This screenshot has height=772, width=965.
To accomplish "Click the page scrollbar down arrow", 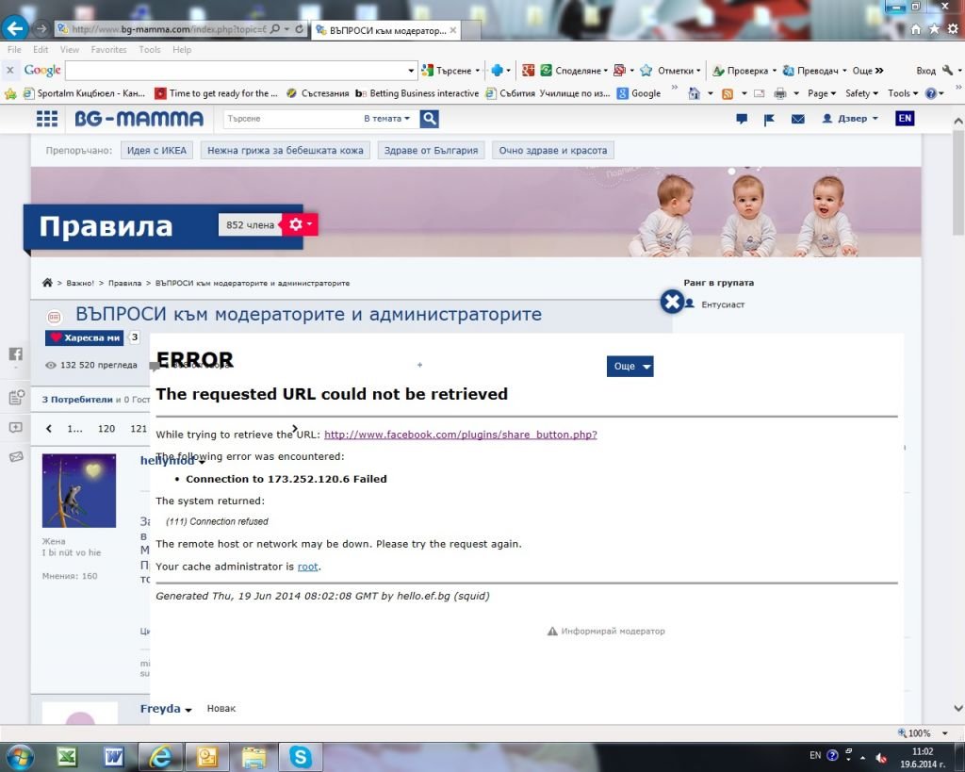I will [x=958, y=709].
